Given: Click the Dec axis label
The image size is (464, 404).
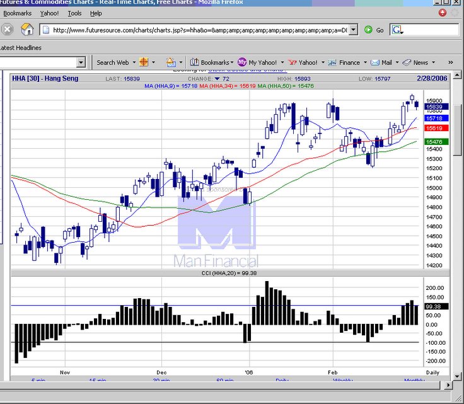Looking at the screenshot, I should pos(161,372).
